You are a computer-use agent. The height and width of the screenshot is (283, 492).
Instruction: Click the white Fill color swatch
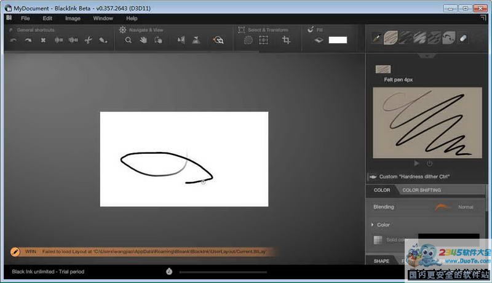338,40
